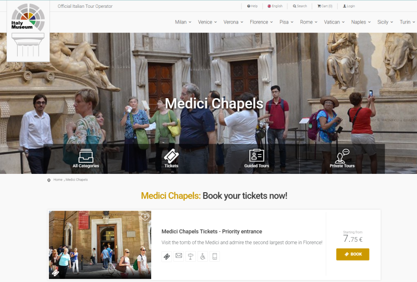Viewport: 417px width, 282px height.
Task: Open the Venice dropdown menu
Action: point(207,22)
